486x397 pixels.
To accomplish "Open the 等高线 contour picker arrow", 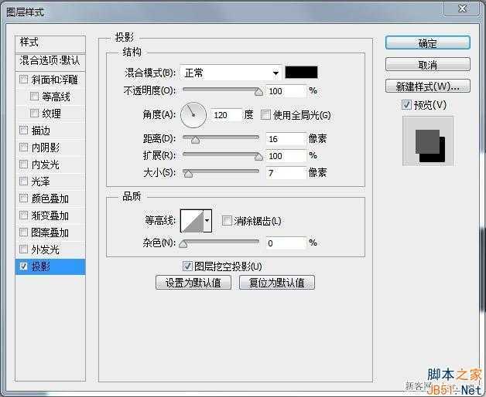I will pos(207,221).
